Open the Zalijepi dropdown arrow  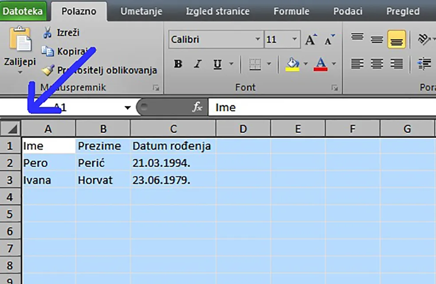click(x=20, y=72)
